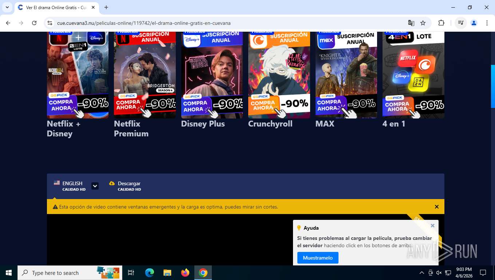Open a new browser tab
This screenshot has height=280, width=495.
(106, 7)
